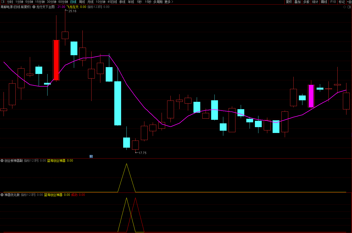The height and width of the screenshot is (233, 352).
Task: Click the blue 财 marker on the chart
Action: click(x=91, y=156)
